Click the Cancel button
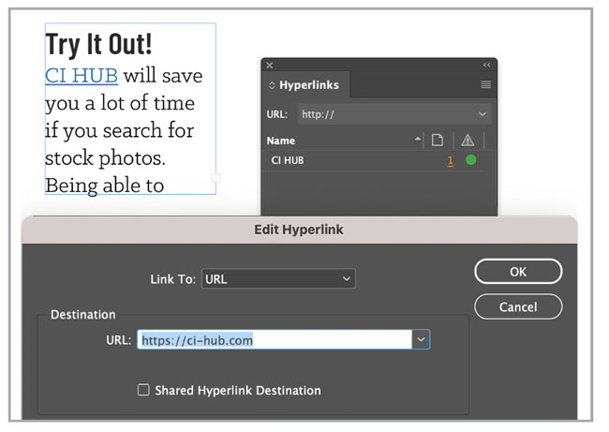Screen dimensions: 609x432 point(518,307)
